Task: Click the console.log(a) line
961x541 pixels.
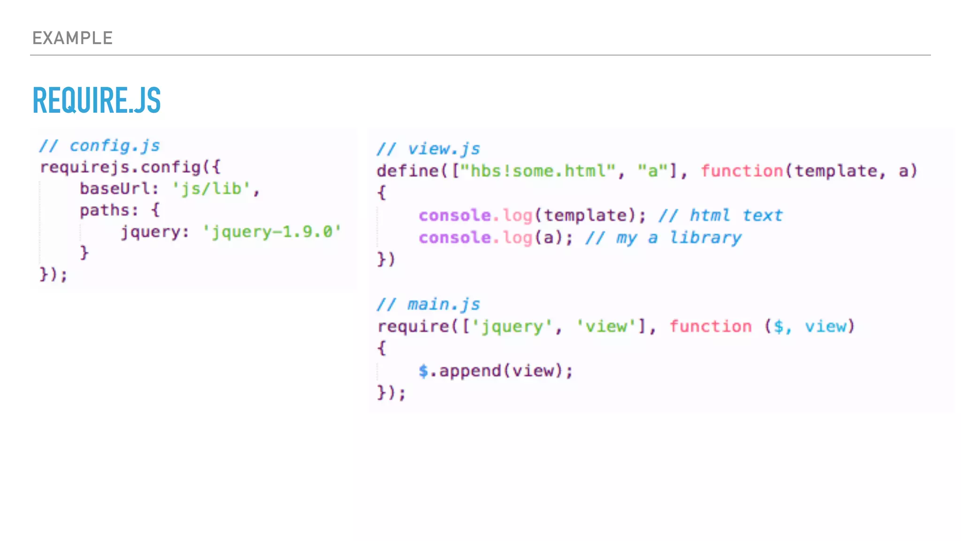Action: pyautogui.click(x=580, y=238)
